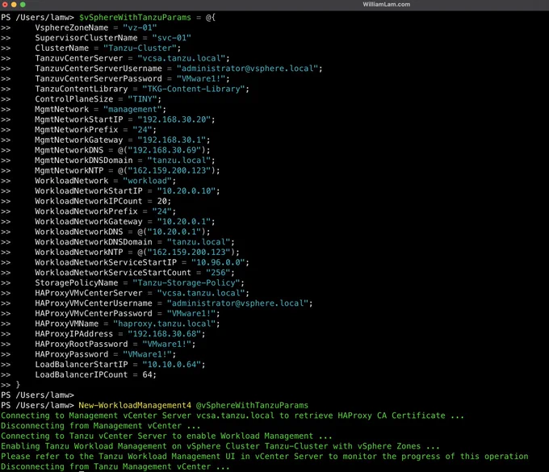Click the MgmtNetworkDNSDomain "tanzu.local" value
The height and width of the screenshot is (472, 549).
(x=179, y=161)
